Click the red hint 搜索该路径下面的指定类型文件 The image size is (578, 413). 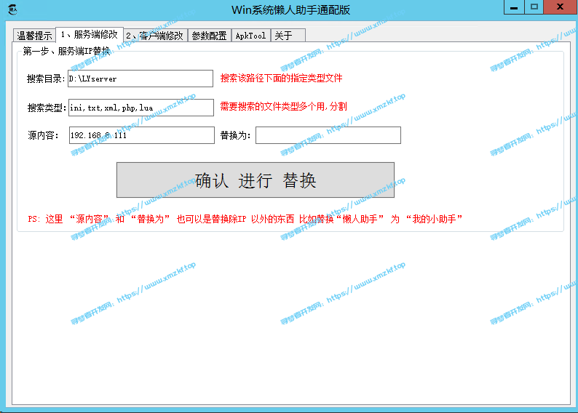tap(281, 78)
